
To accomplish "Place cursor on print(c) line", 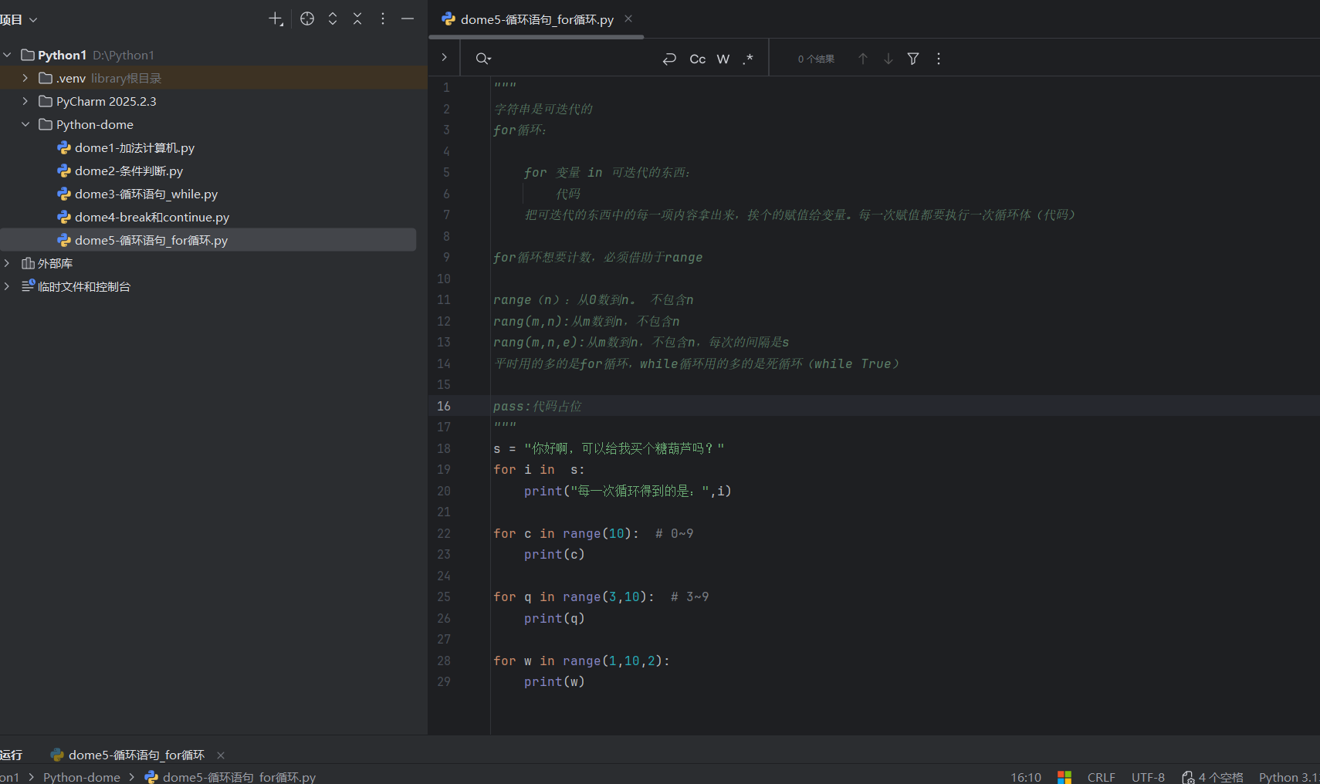I will pyautogui.click(x=554, y=554).
